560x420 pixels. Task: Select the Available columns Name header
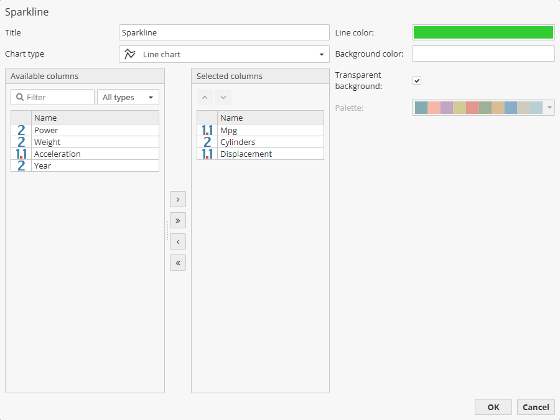point(93,118)
